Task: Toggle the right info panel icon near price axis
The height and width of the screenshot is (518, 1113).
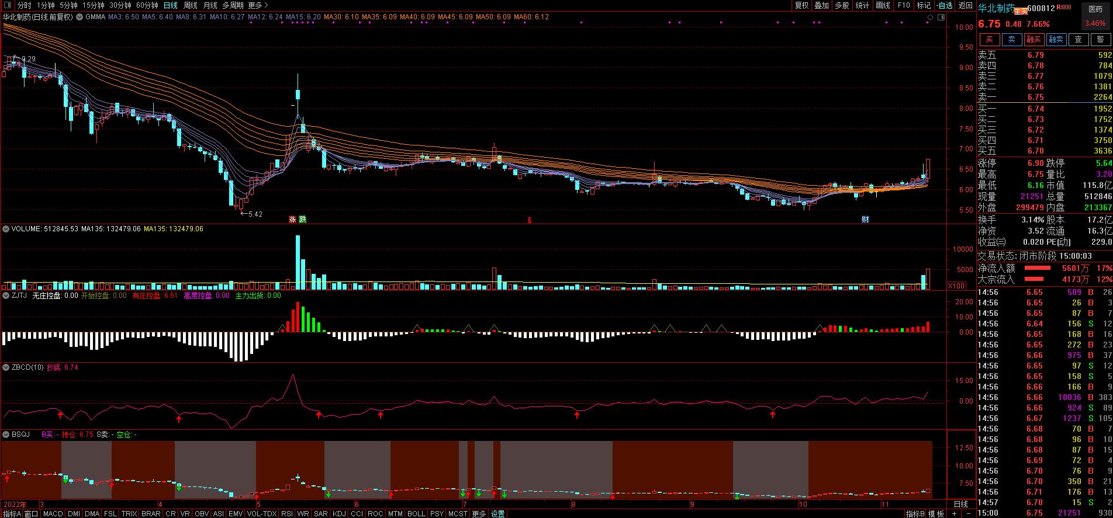Action: tap(941, 18)
